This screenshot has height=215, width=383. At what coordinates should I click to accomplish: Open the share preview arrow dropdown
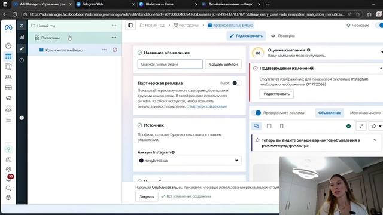[x=376, y=126]
